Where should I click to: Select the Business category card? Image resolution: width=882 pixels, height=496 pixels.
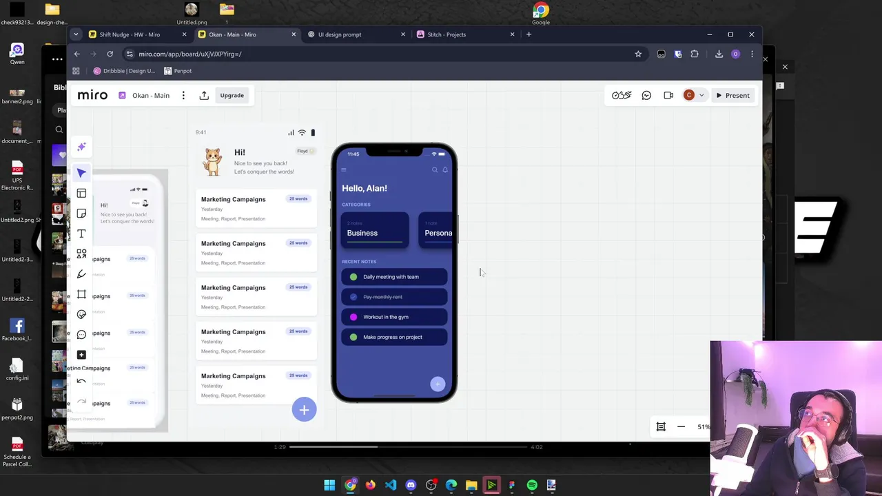[375, 231]
